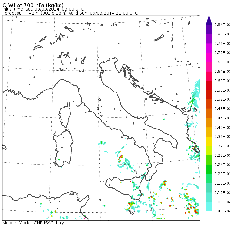Click the 'Forecast + 42 h' validity line

point(70,13)
